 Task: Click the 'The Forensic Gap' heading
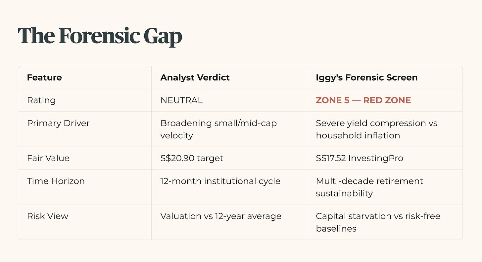point(100,36)
